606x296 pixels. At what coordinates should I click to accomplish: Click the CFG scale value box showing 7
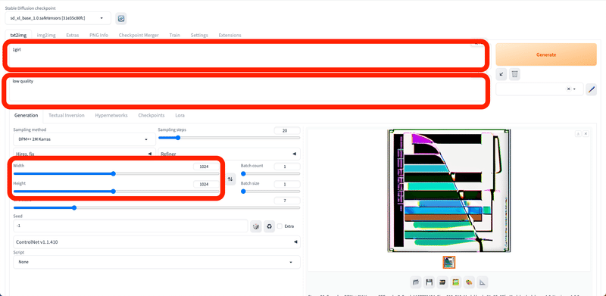click(x=287, y=201)
